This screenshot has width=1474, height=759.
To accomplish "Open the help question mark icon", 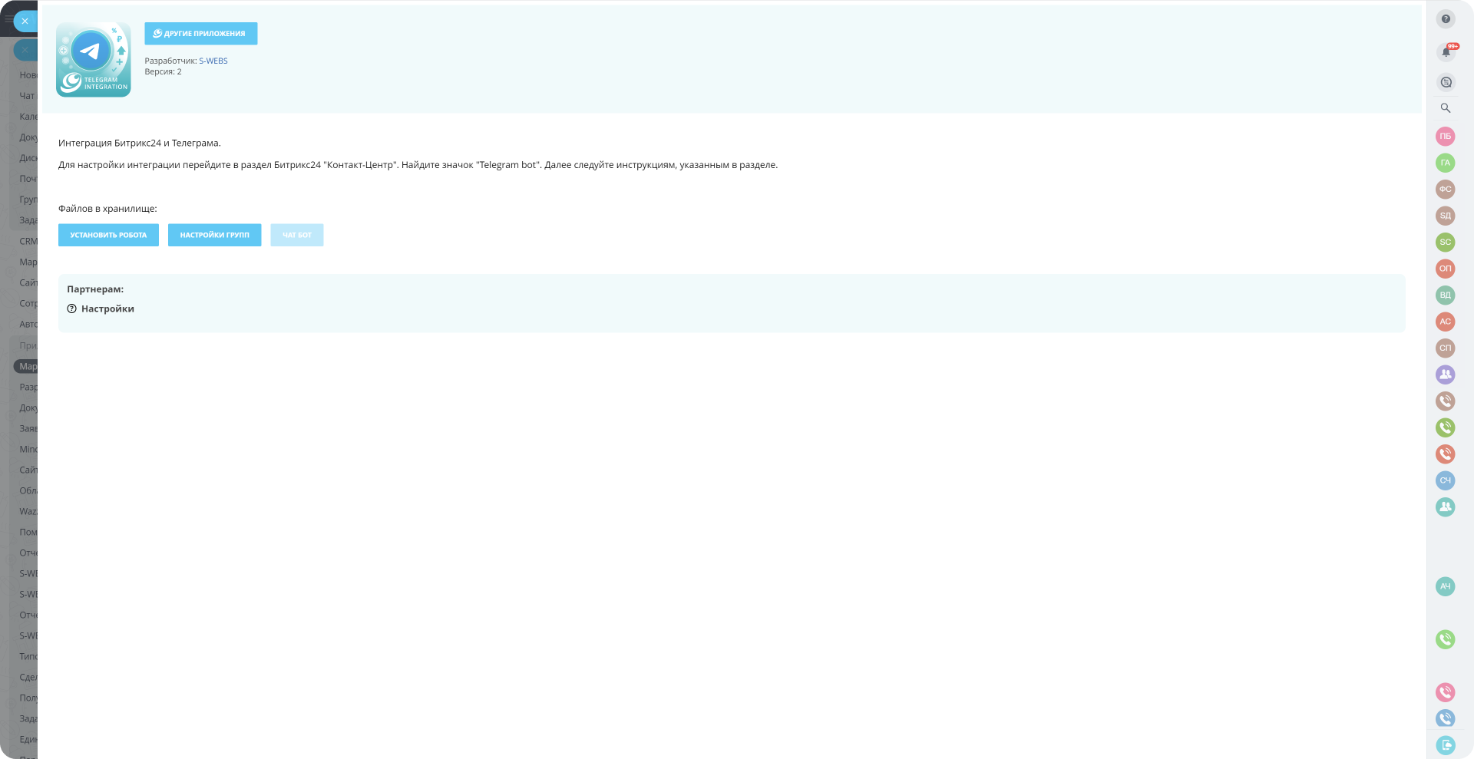I will coord(1446,19).
